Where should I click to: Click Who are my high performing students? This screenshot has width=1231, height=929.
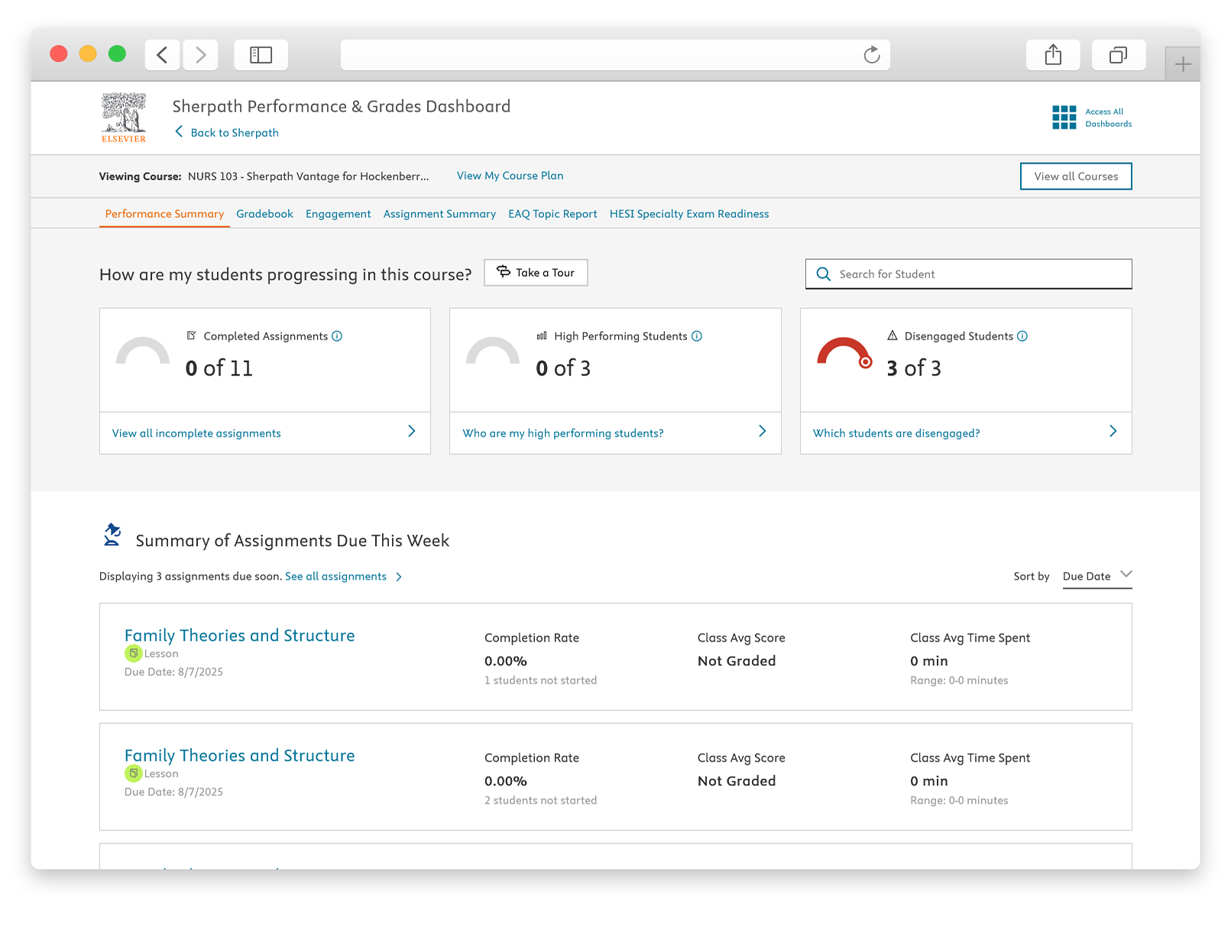563,434
